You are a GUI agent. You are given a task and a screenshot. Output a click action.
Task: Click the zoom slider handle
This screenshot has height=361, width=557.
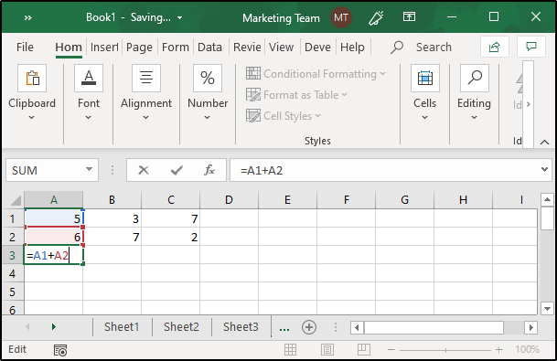pyautogui.click(x=445, y=350)
